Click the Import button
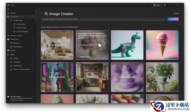This screenshot has width=190, height=112. pyautogui.click(x=157, y=5)
